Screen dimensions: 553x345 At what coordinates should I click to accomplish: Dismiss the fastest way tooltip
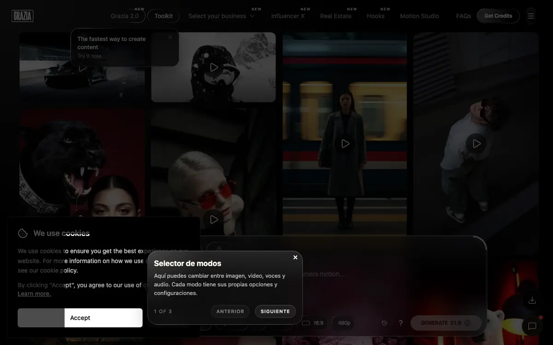pyautogui.click(x=170, y=37)
